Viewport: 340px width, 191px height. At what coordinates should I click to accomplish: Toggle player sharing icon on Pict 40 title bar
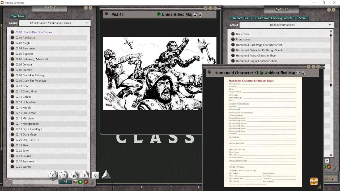pos(195,15)
